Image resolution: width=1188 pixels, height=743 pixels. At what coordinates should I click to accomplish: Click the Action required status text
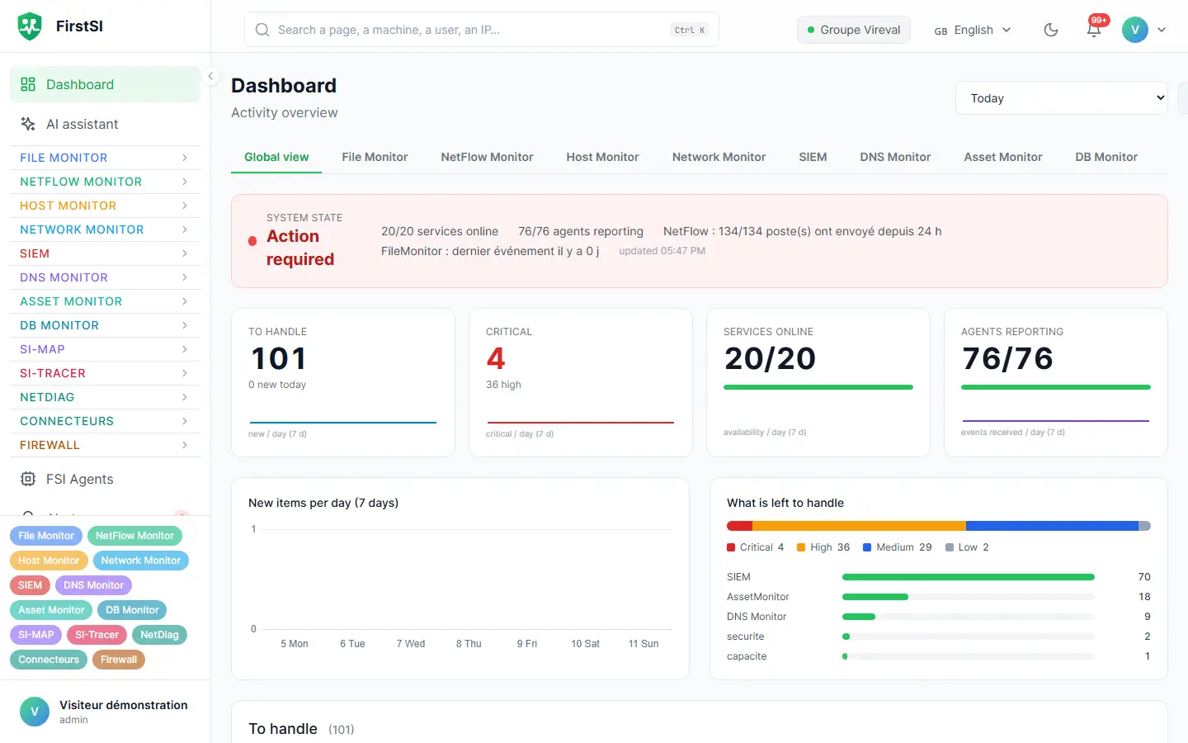[300, 248]
